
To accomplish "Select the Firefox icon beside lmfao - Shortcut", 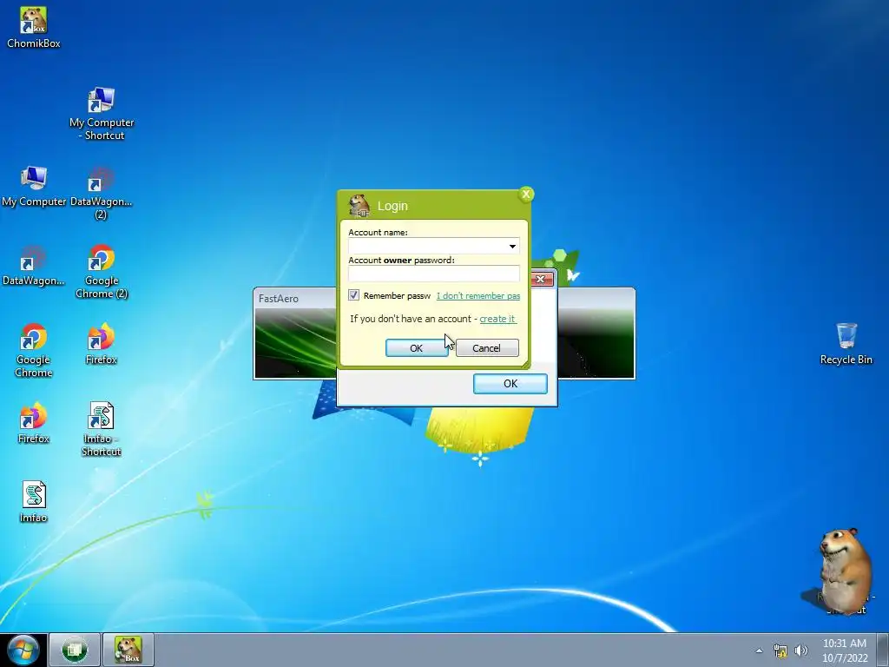I will click(x=34, y=423).
